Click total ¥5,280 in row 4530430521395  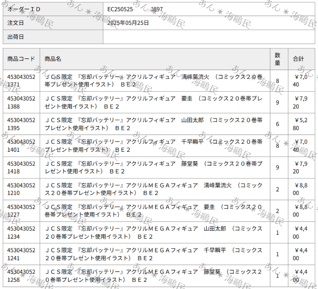coord(300,124)
